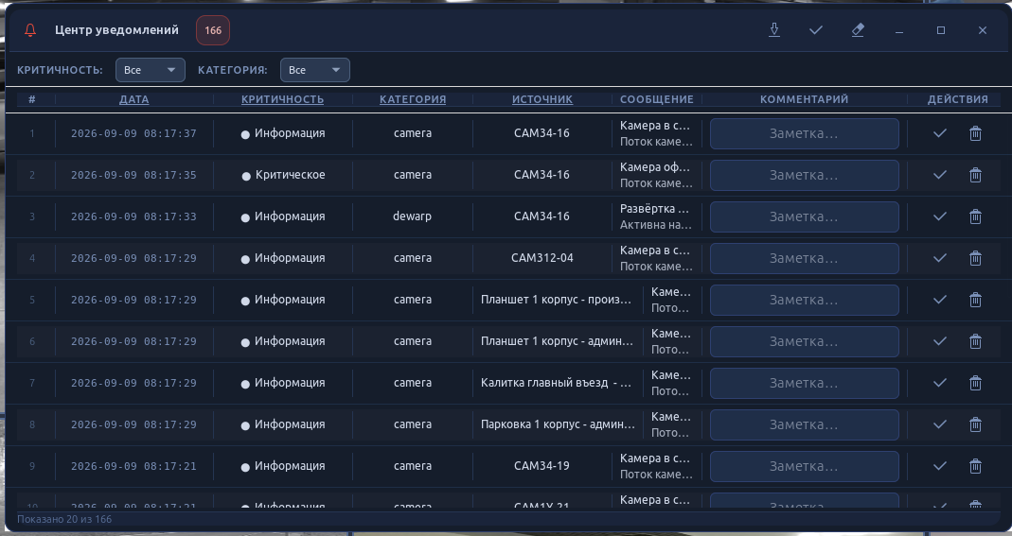Click the red bell icon

[30, 30]
